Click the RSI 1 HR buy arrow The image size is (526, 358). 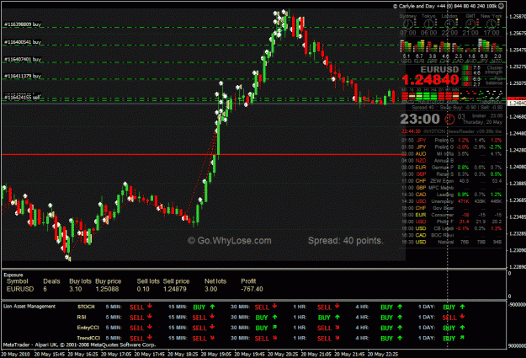pyautogui.click(x=337, y=317)
